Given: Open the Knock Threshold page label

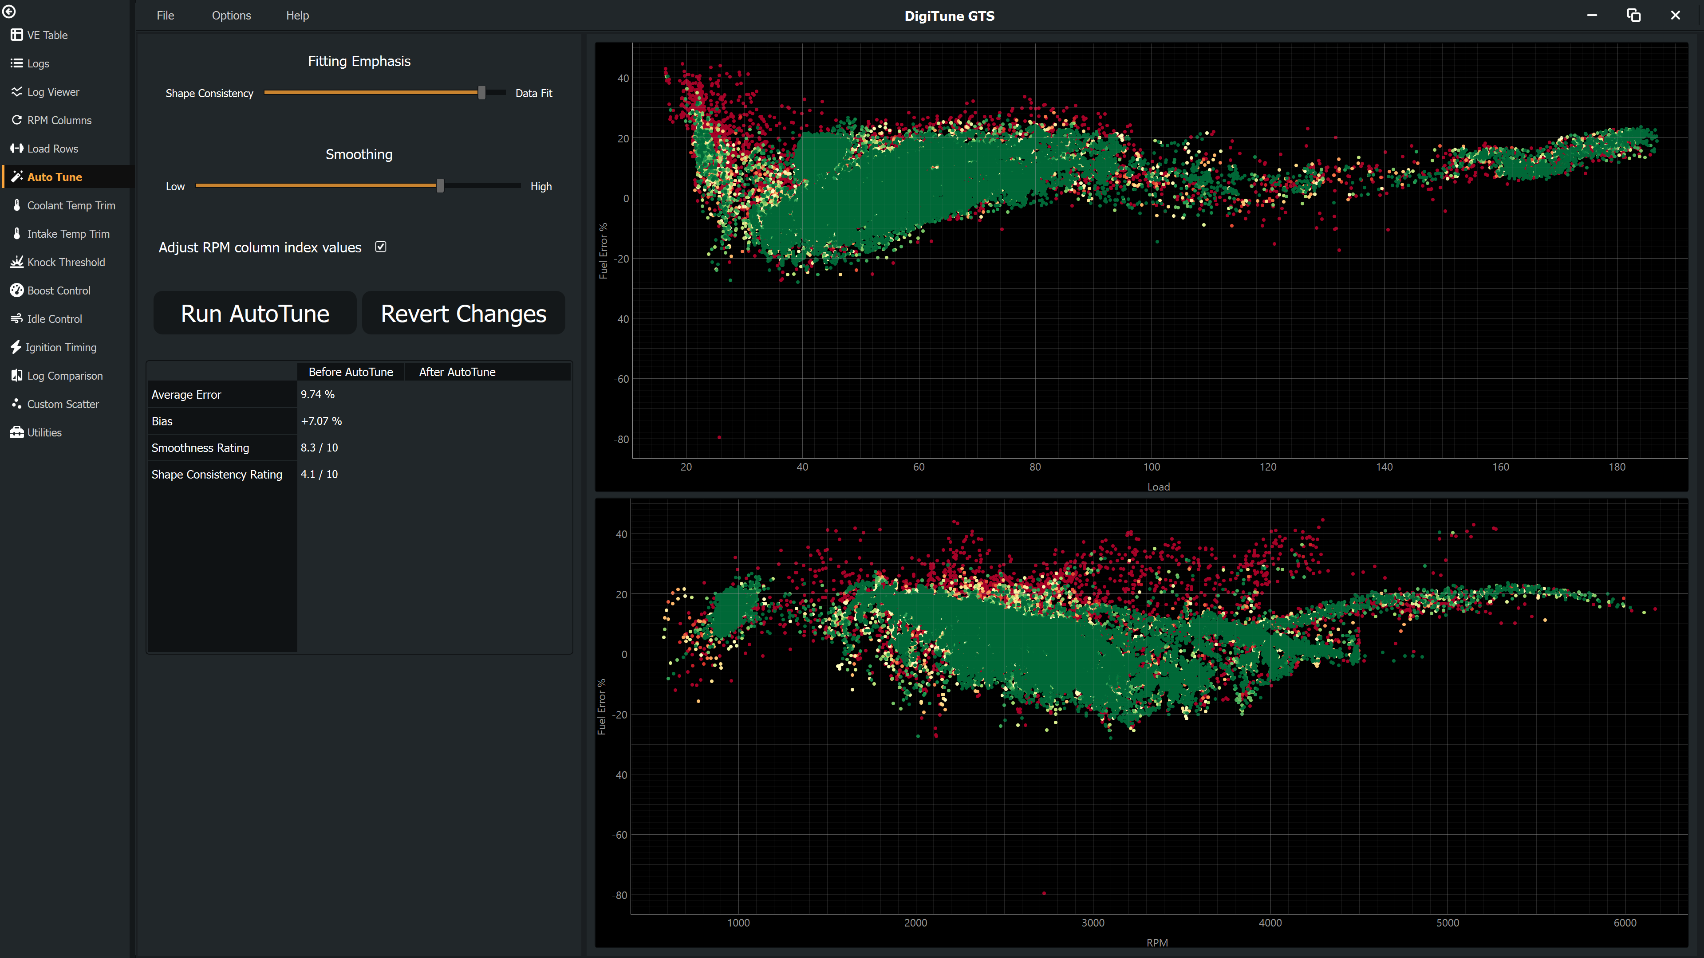Looking at the screenshot, I should (x=66, y=263).
